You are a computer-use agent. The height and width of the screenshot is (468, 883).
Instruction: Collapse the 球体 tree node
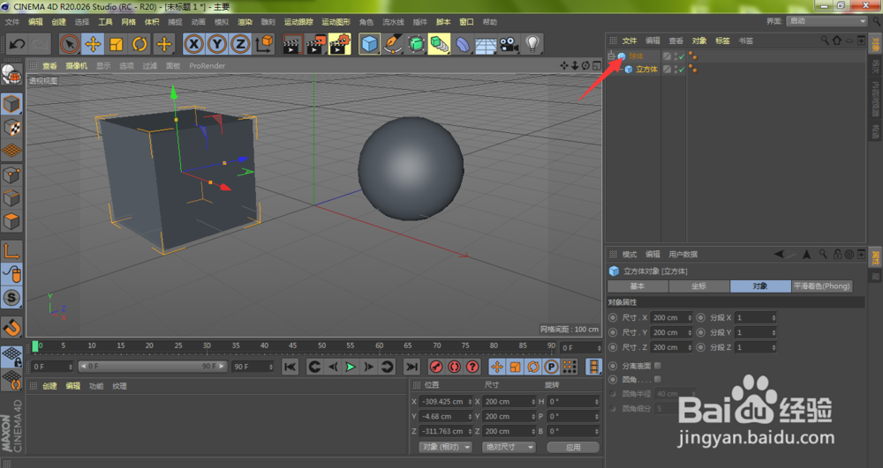click(x=612, y=56)
